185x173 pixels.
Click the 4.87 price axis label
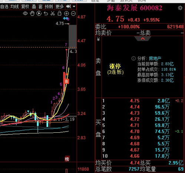coord(82,17)
